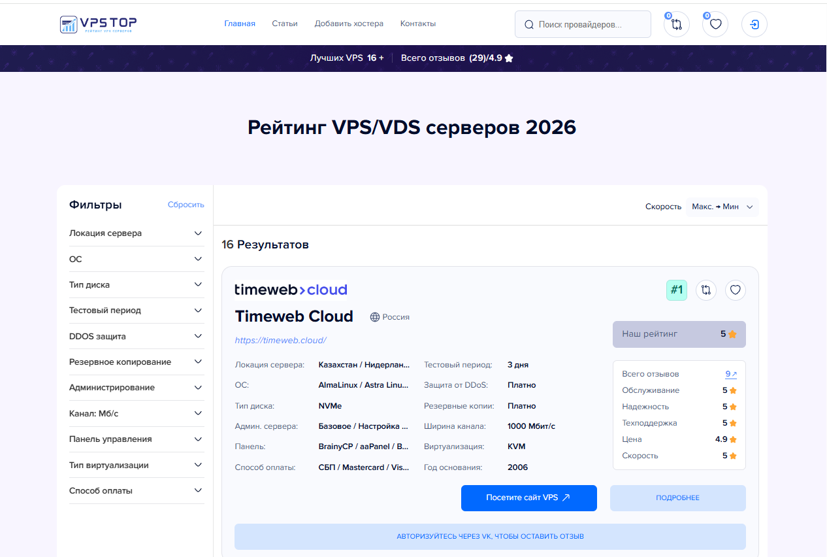
Task: Click the Timeweb Cloud logo image
Action: [x=291, y=290]
